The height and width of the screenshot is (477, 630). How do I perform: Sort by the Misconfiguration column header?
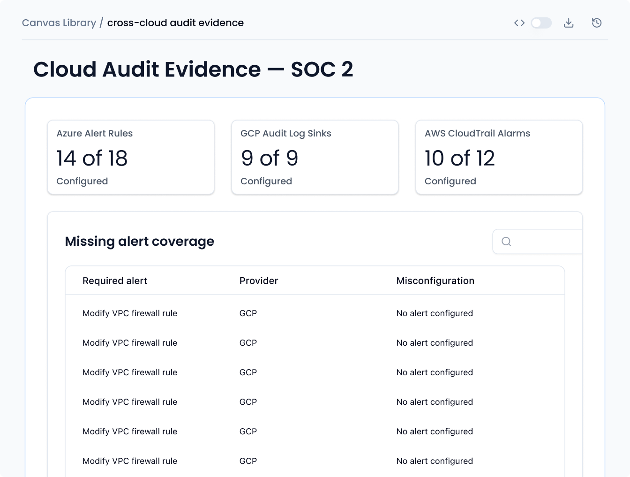[x=435, y=280]
